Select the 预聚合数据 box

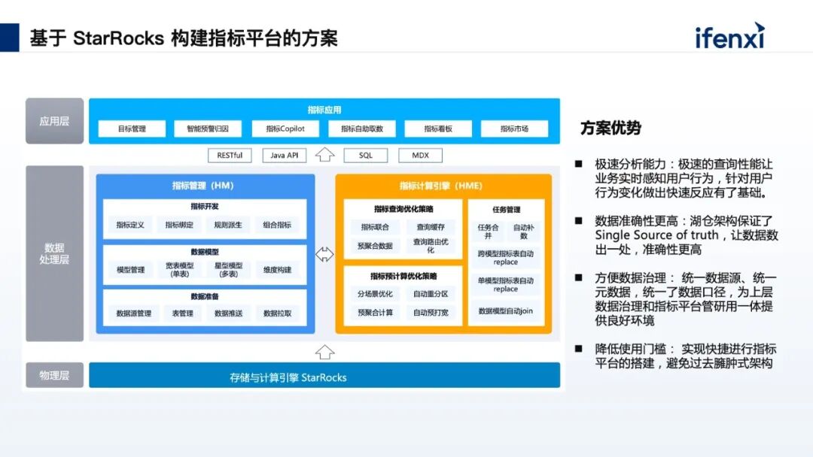(375, 246)
